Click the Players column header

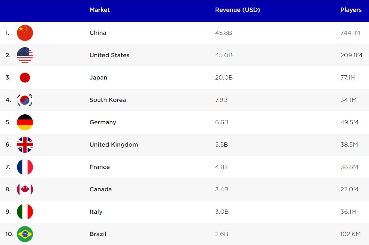[351, 10]
